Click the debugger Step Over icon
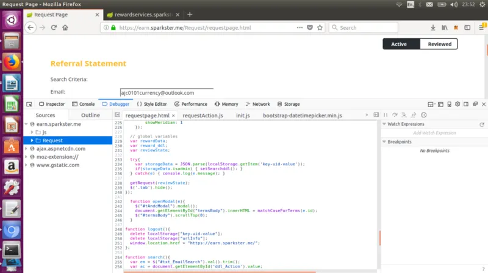 pos(395,115)
